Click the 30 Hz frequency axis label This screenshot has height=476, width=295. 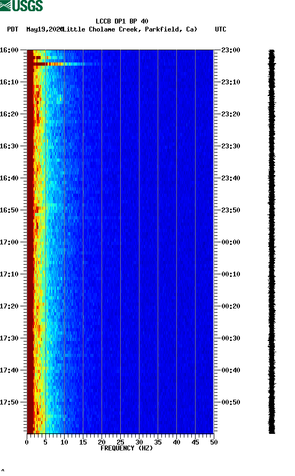tap(139, 442)
